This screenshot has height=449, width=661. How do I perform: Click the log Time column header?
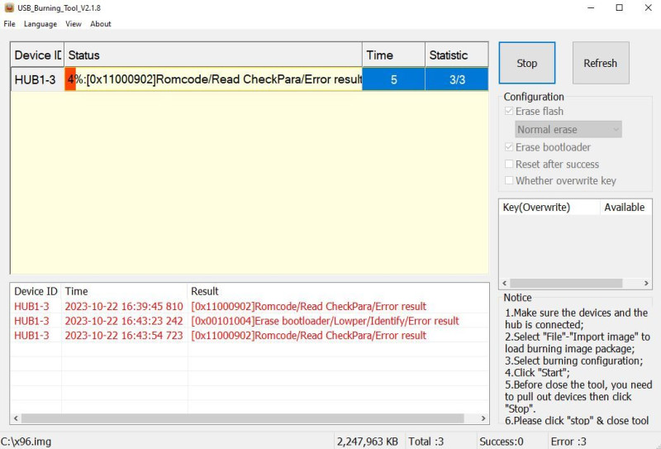pos(125,291)
